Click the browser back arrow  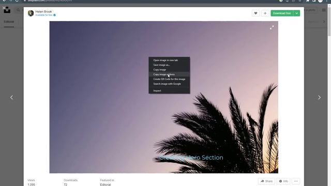[x=4, y=1]
